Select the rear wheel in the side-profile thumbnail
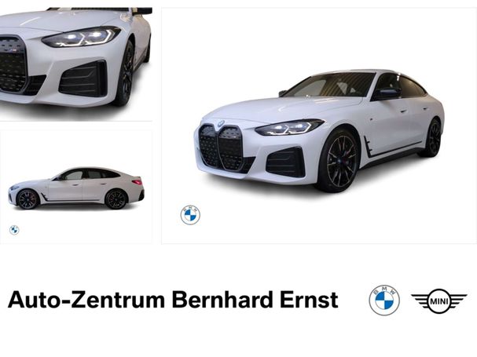 (x=116, y=199)
